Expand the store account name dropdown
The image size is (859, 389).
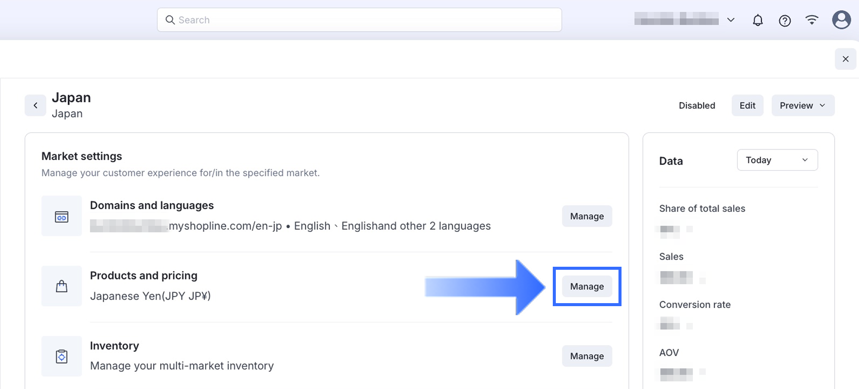[731, 20]
